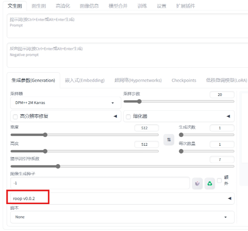248x231 pixels.
Task: Click the dice random seed icon
Action: (197, 183)
